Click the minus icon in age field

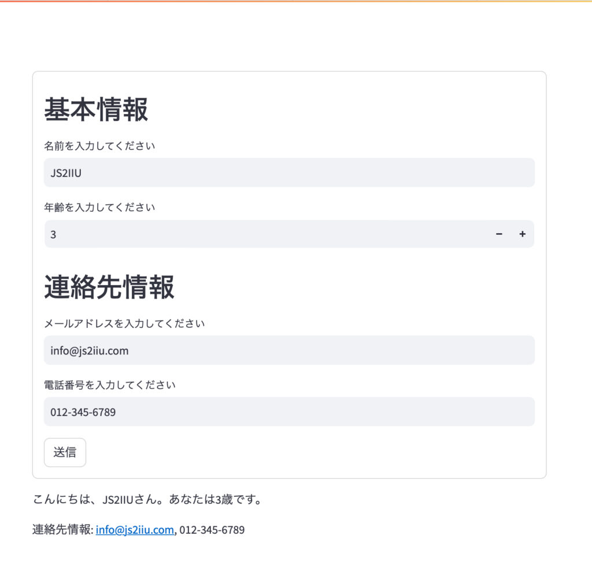coord(499,234)
